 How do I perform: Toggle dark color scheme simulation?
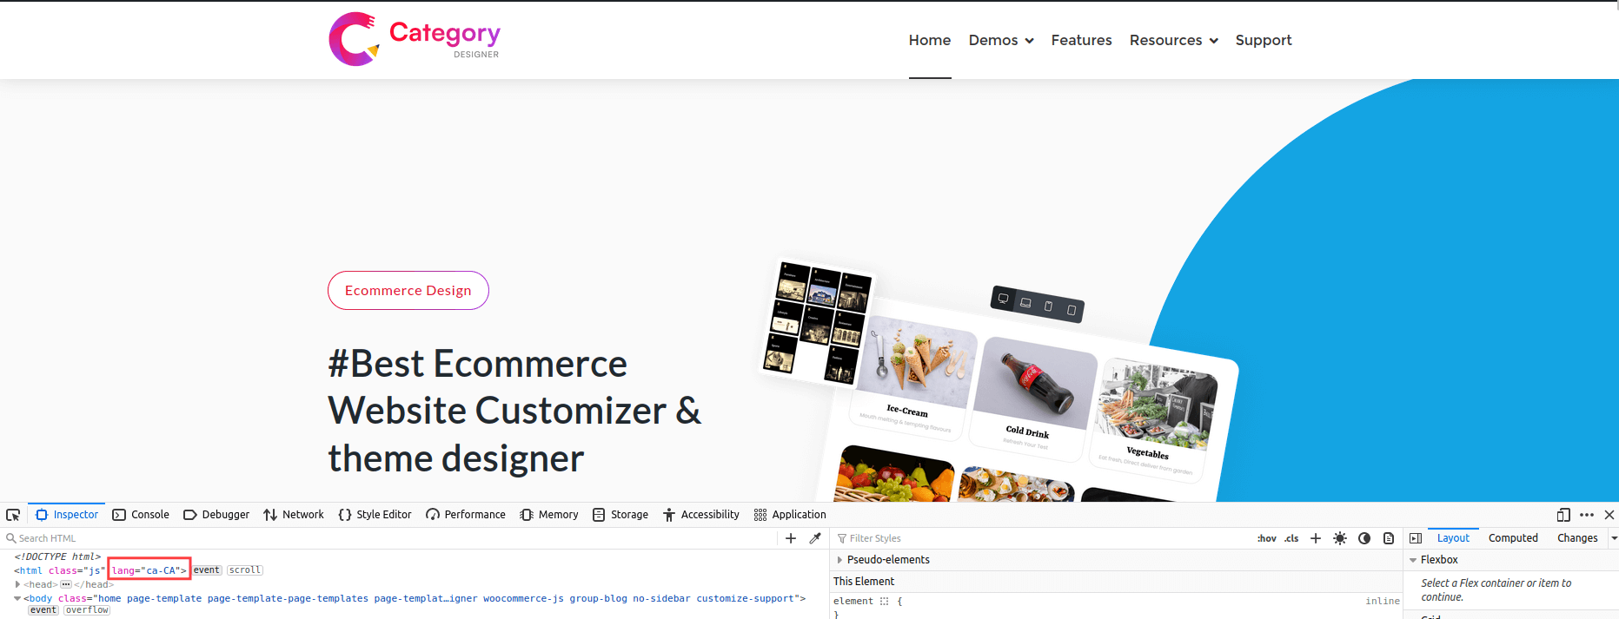(1364, 538)
